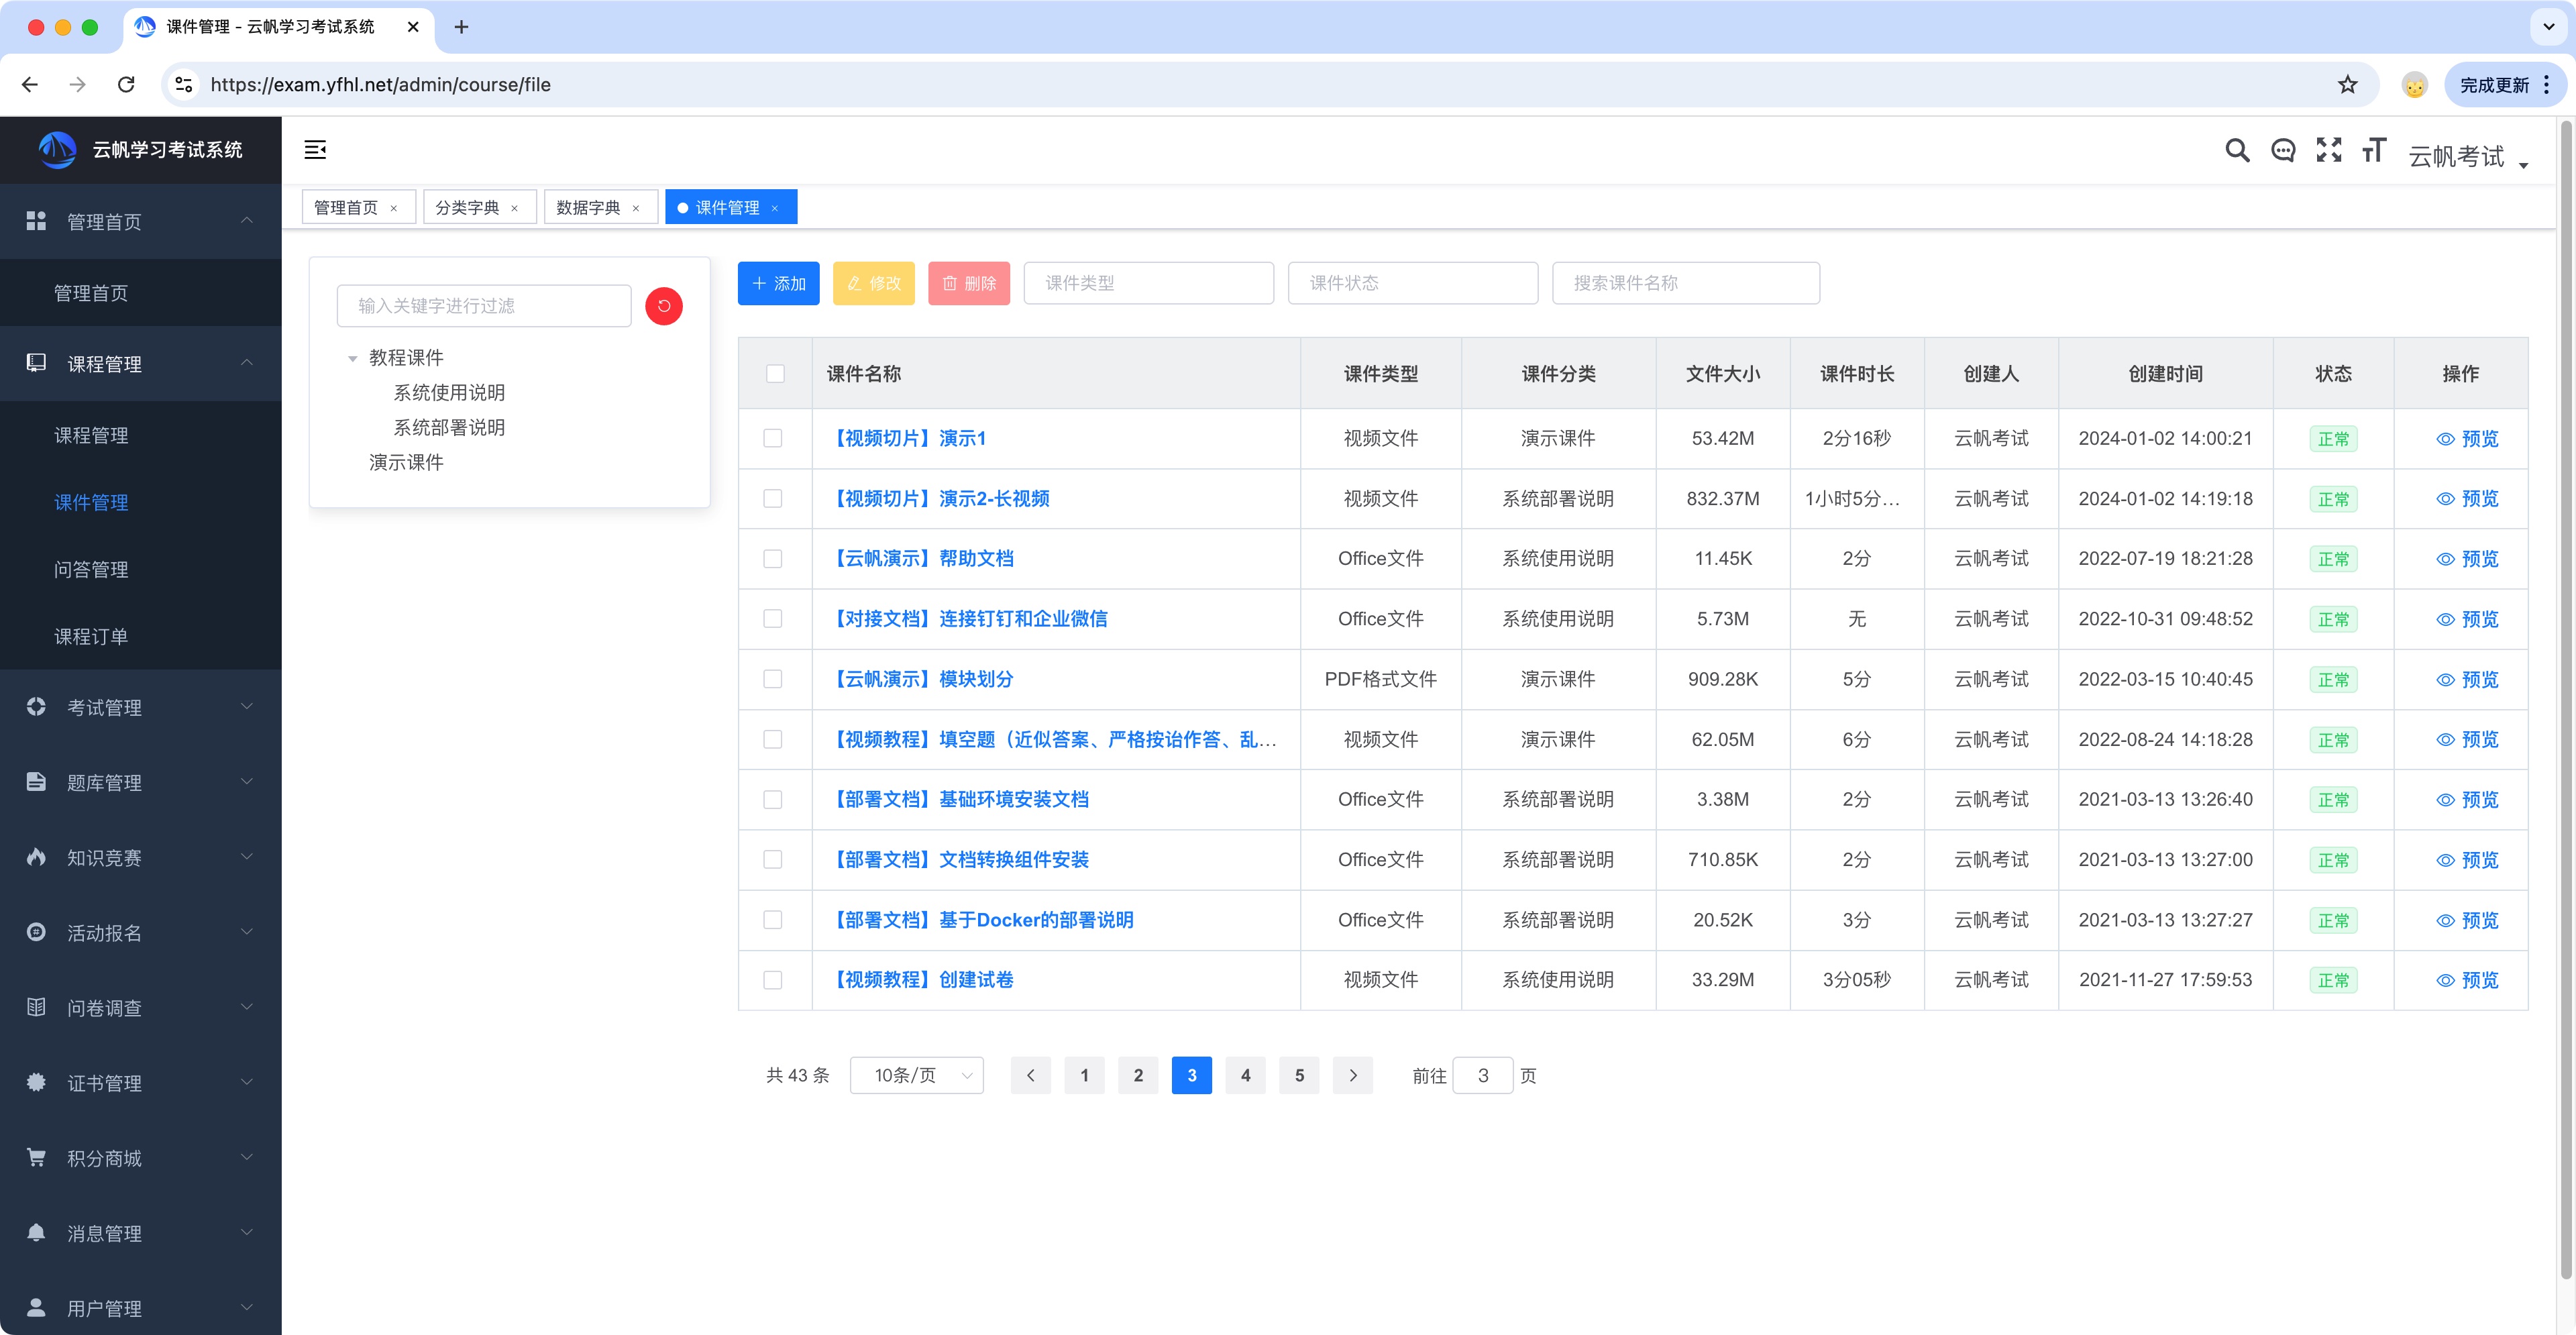Open the 课件状态 dropdown filter
Screen dimensions: 2576x1335
1412,283
